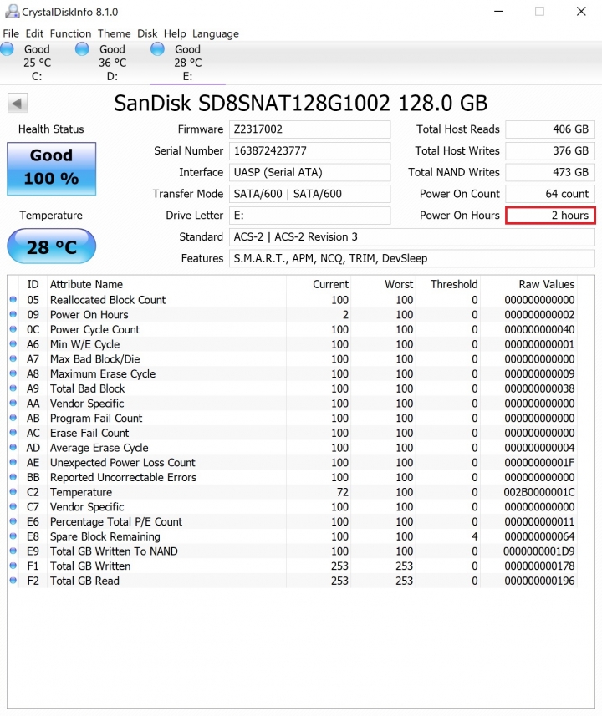Click status dot of Power Cycle Count row

(13, 329)
